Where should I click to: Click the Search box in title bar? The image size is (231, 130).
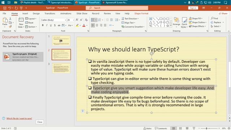(117, 8)
